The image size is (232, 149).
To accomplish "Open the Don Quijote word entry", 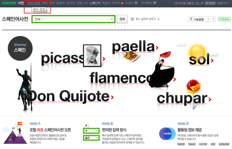I will (70, 96).
